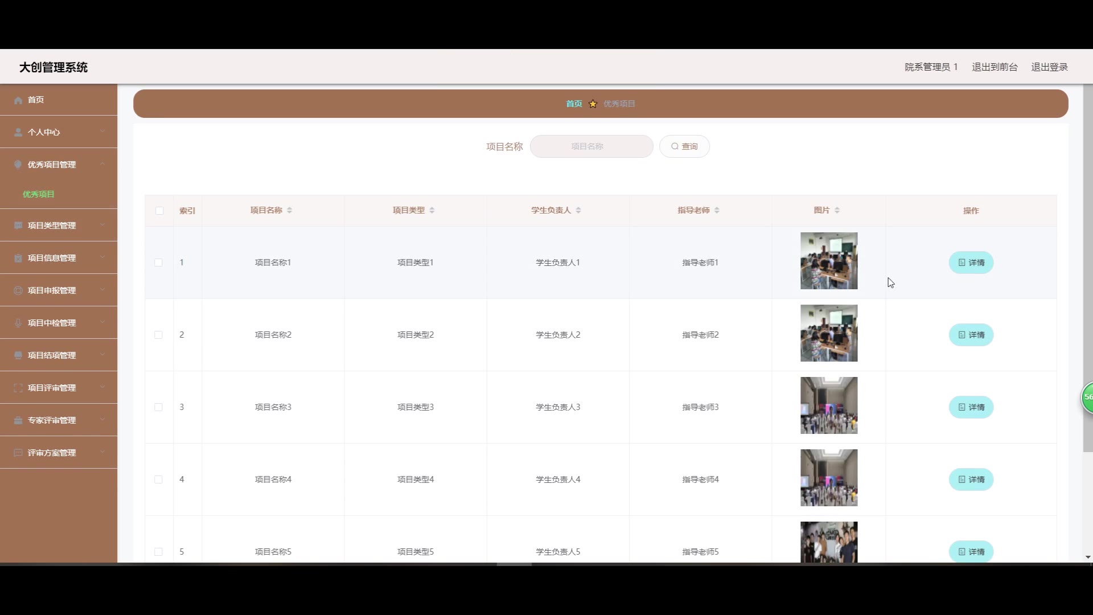
Task: Click the clipboard icon beside 项目信息管理
Action: click(x=18, y=259)
